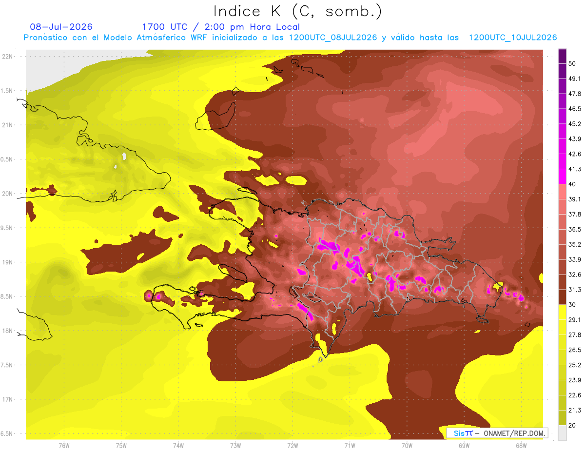Click the "70W" longitude label

click(407, 446)
